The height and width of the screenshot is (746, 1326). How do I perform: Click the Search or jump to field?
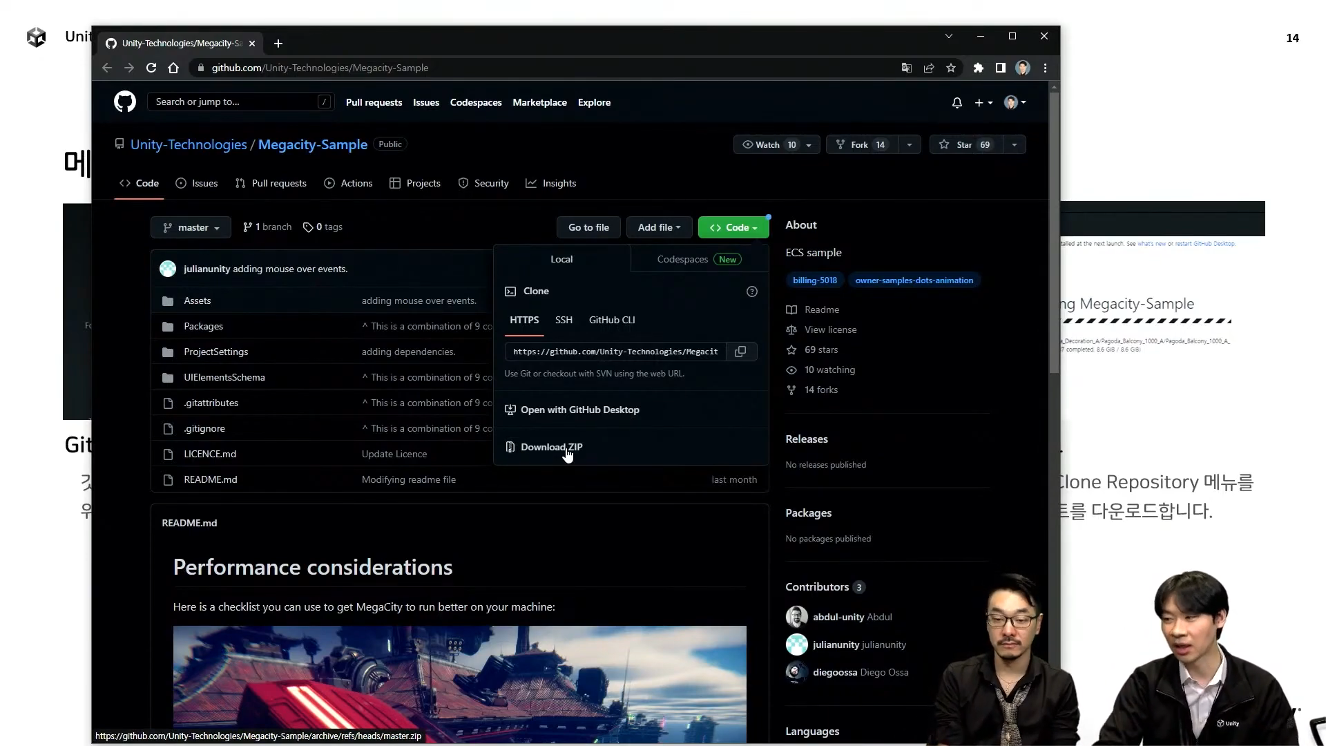pos(235,102)
